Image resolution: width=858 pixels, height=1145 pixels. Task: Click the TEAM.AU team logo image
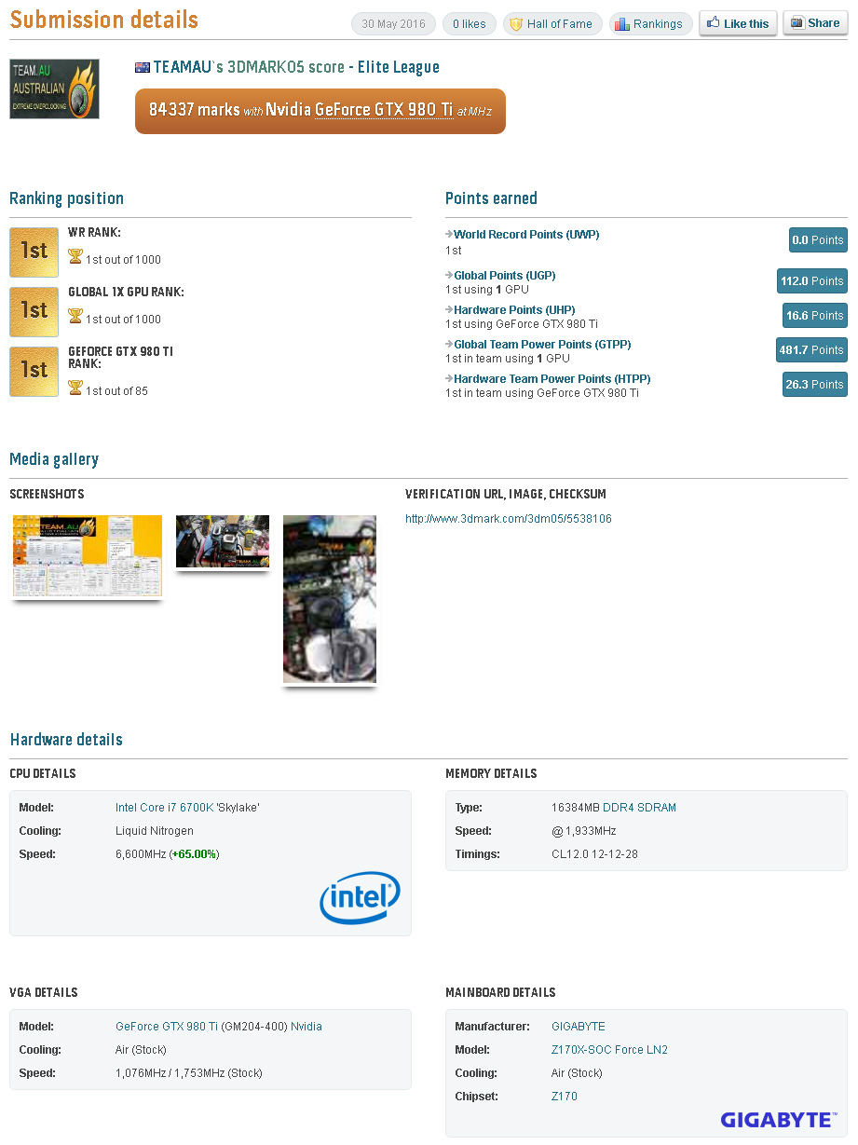pyautogui.click(x=54, y=89)
